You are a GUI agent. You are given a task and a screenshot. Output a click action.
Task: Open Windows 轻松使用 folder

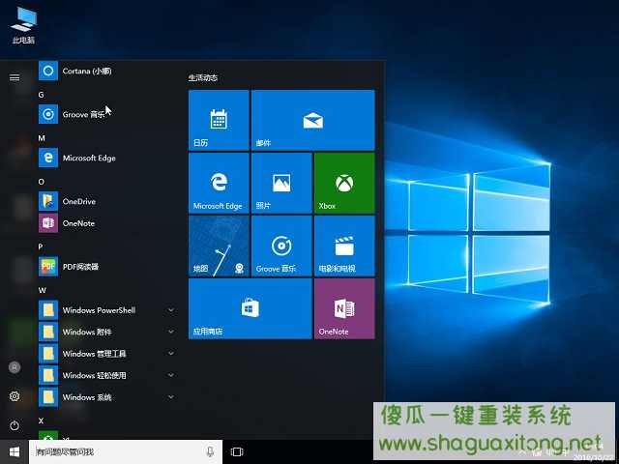(x=106, y=375)
